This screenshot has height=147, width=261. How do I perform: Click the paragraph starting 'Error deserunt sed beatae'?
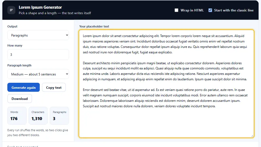[165, 98]
